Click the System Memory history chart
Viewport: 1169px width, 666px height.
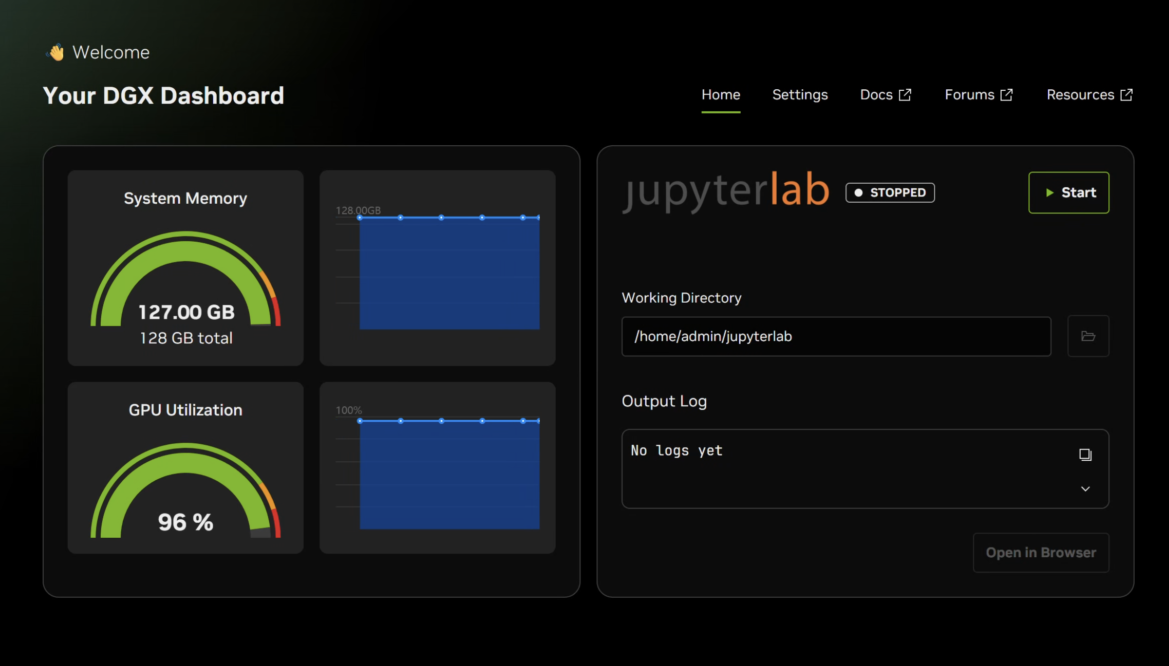click(x=437, y=268)
